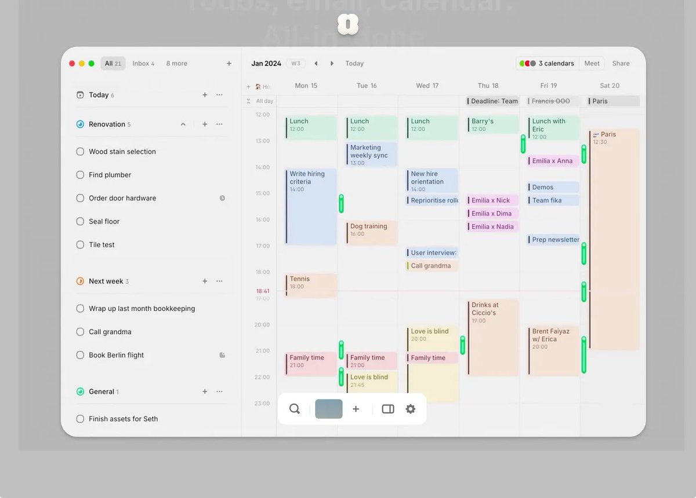Add task to Next week list
Screen dimensions: 696x498
[x=205, y=281]
